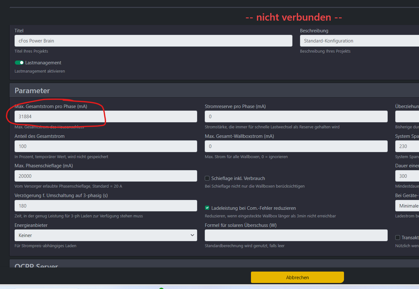419x289 pixels.
Task: Select the Max. Phasenschieflage input
Action: 106,176
